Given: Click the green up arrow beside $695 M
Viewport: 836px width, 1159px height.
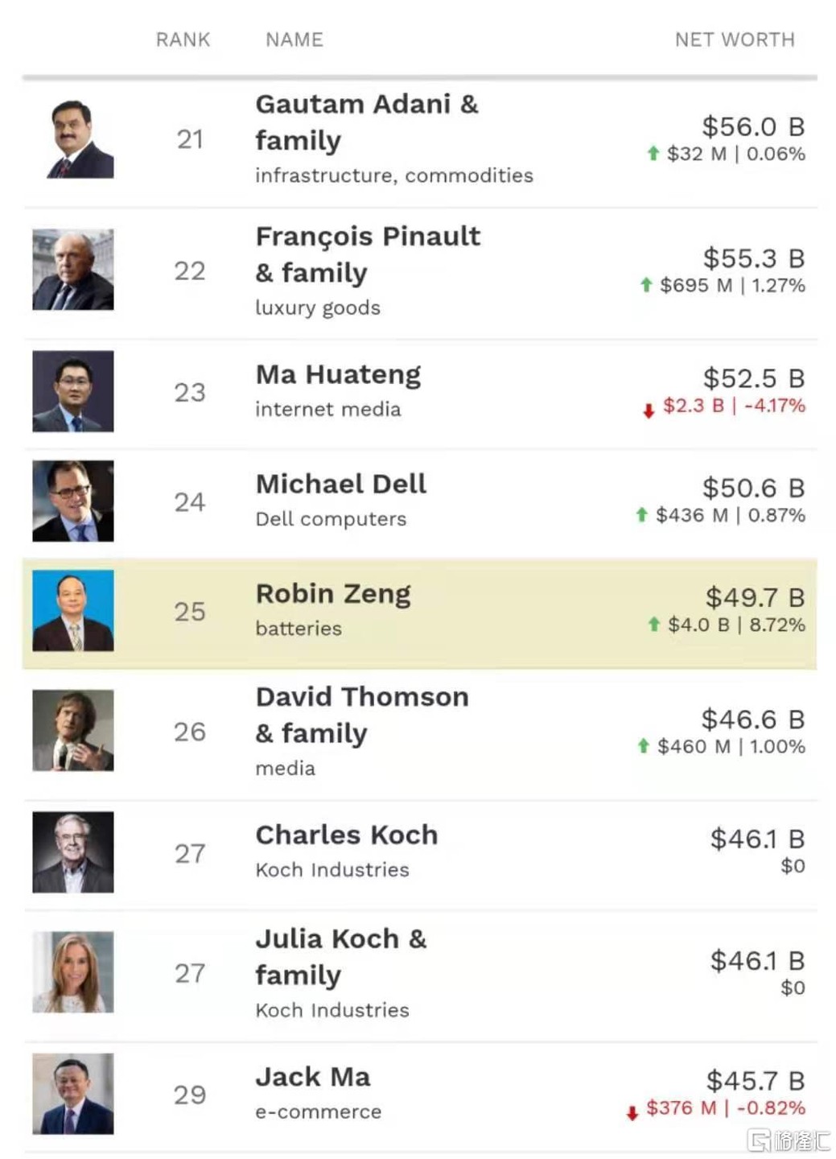Looking at the screenshot, I should point(646,284).
